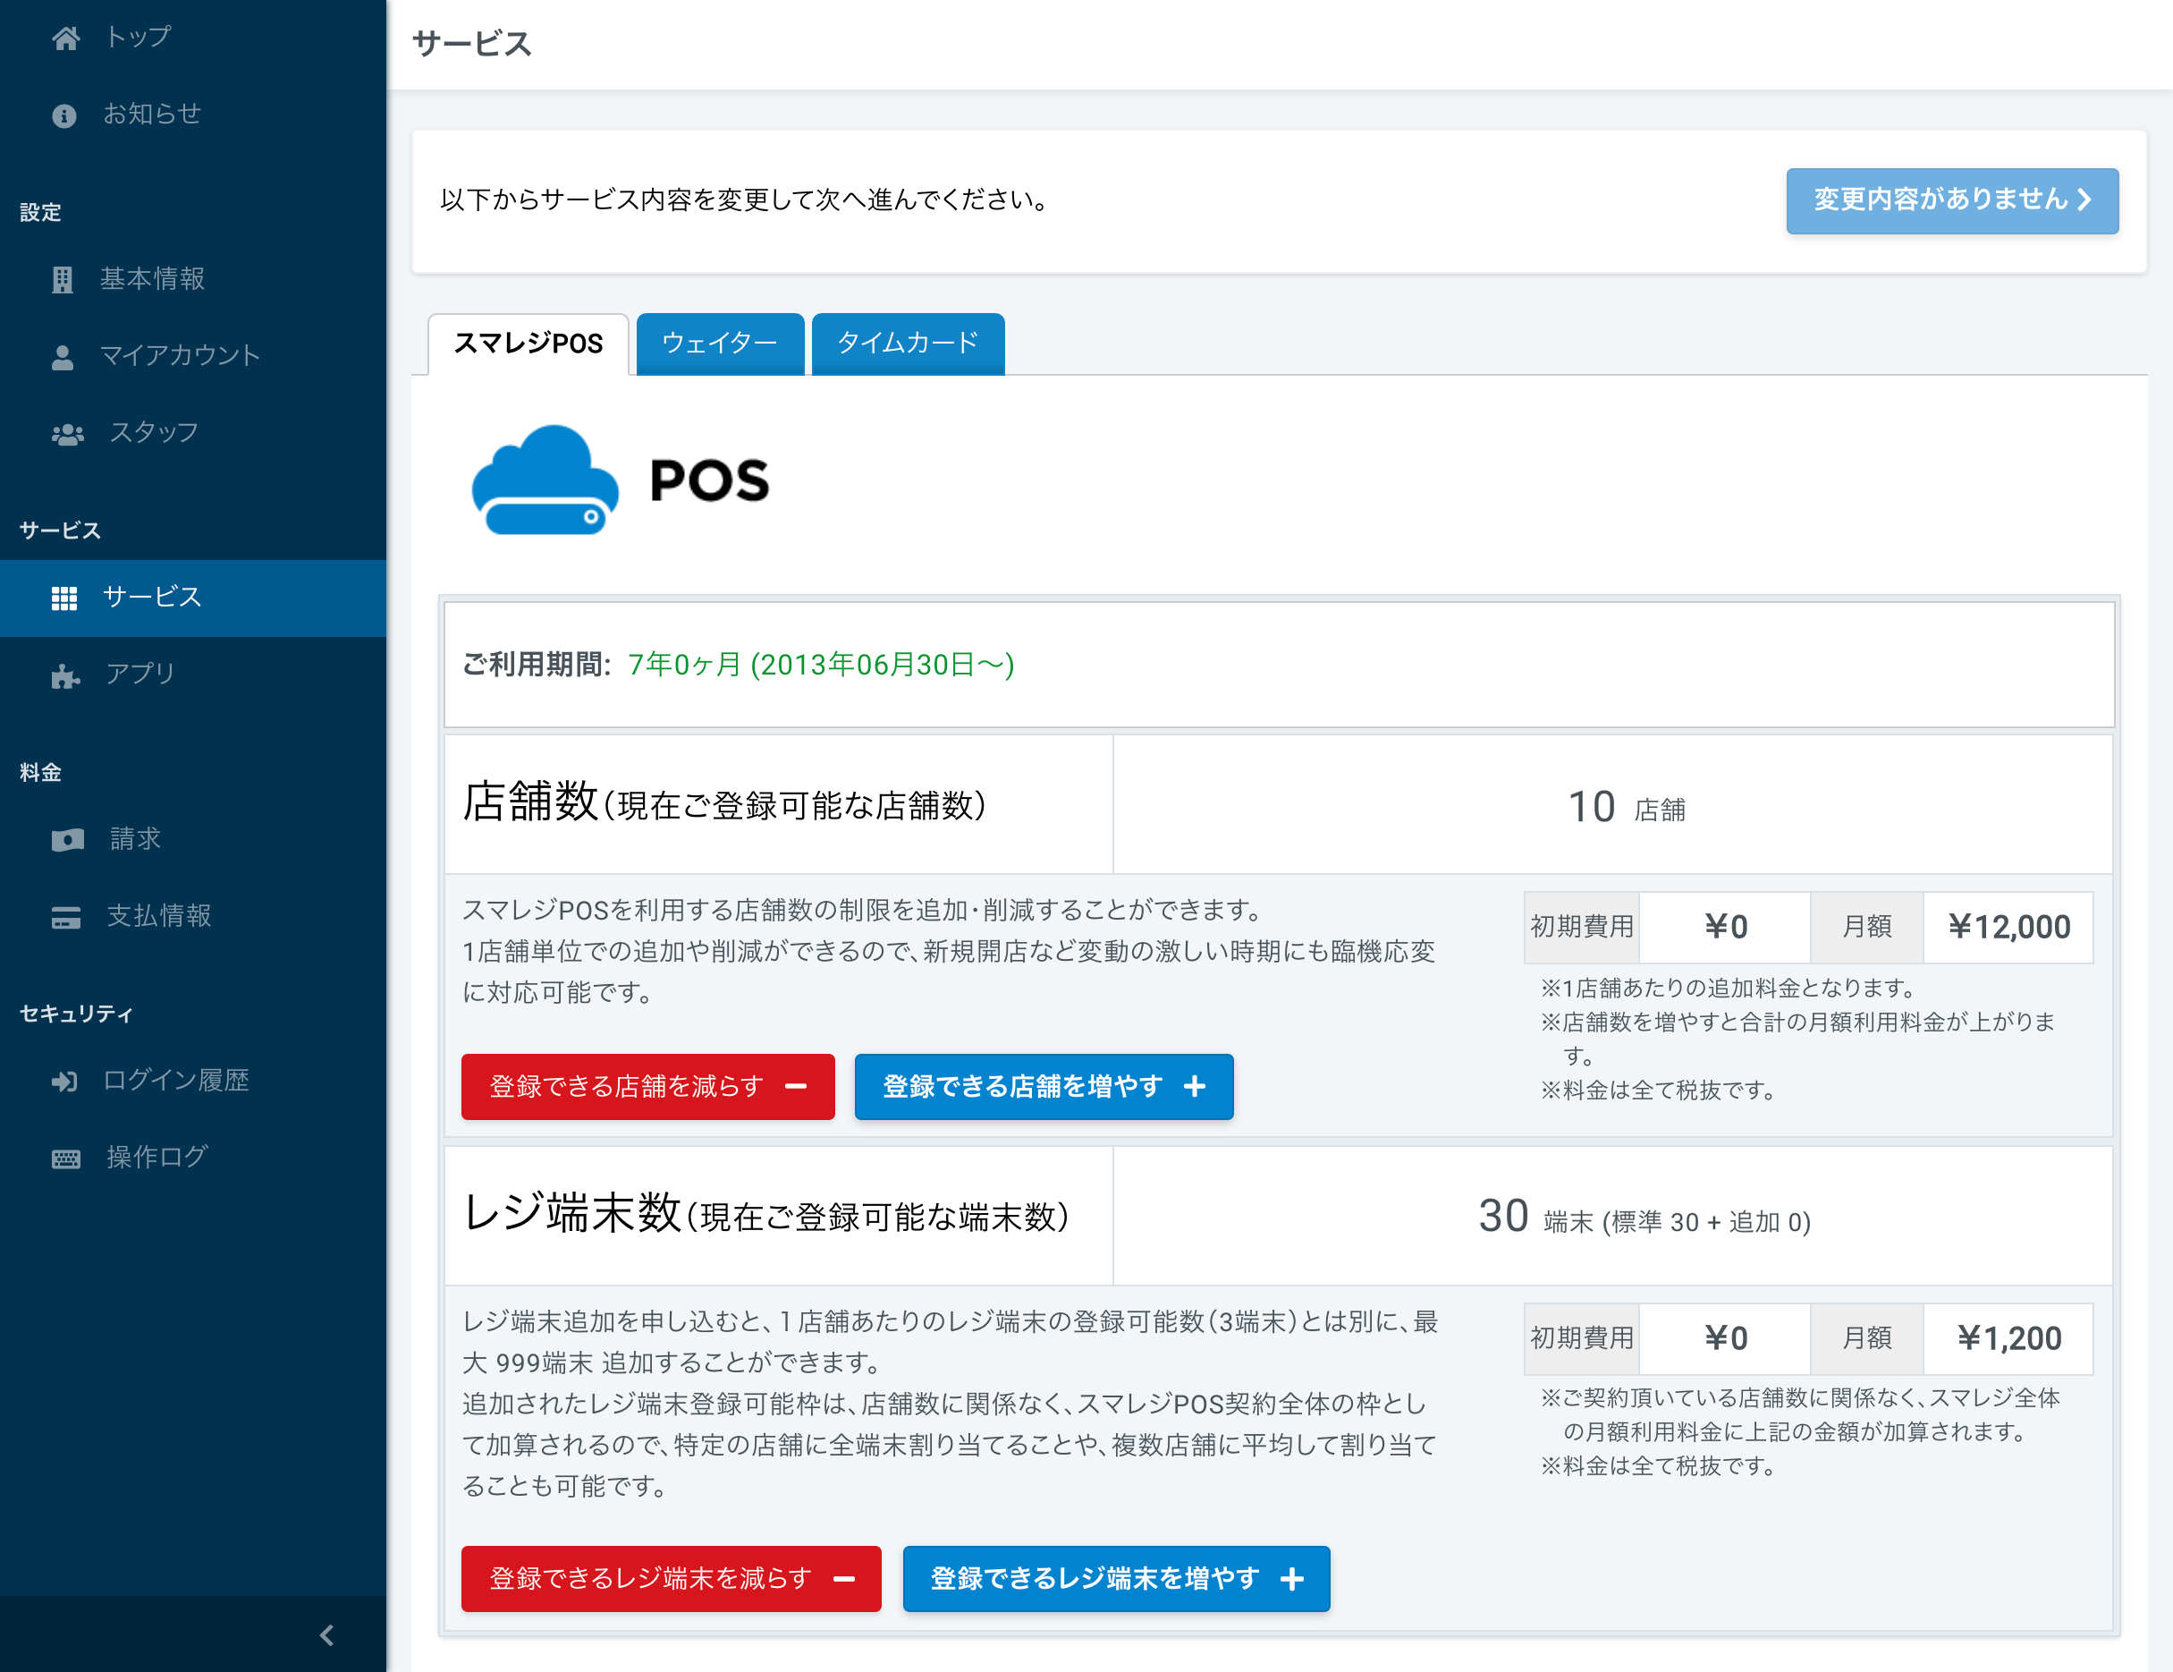Open 支払情報 payment info
This screenshot has height=1672, width=2173.
193,916
